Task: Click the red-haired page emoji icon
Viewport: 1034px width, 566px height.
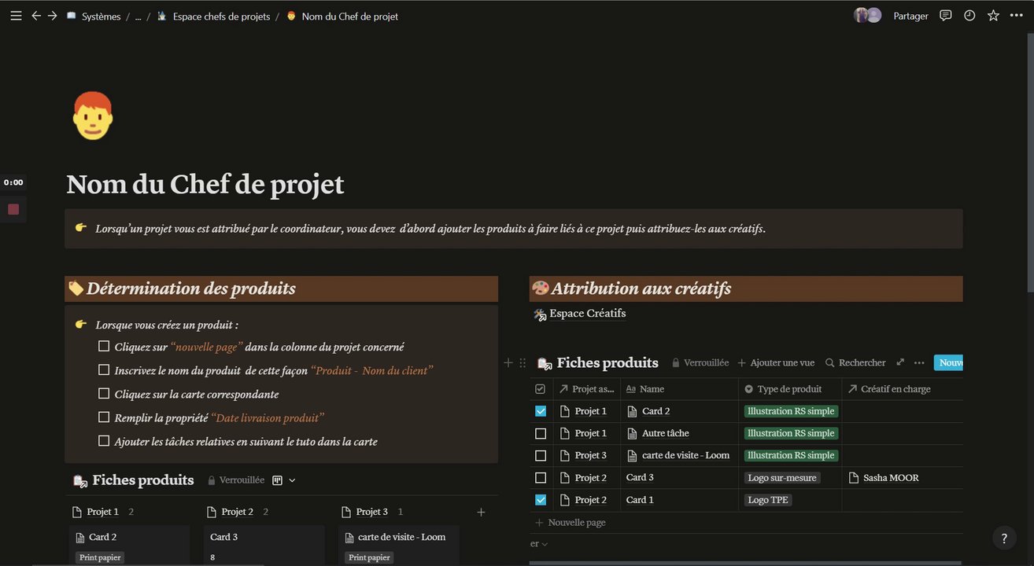Action: (93, 116)
